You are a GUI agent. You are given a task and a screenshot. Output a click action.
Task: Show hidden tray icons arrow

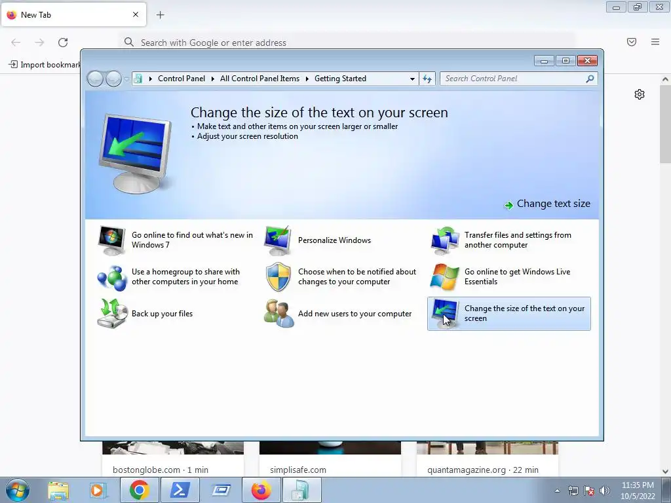pos(557,491)
